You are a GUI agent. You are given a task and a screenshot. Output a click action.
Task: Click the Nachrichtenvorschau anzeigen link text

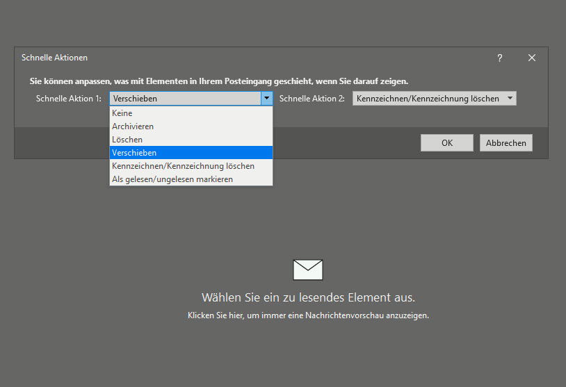[308, 315]
